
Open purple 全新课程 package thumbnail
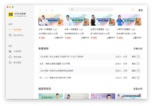pos(103,96)
